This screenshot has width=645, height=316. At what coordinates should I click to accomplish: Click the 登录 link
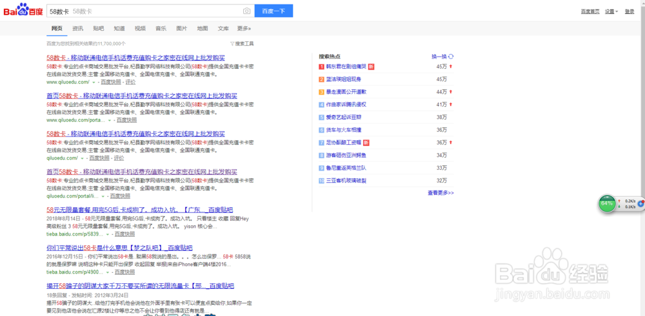(630, 12)
